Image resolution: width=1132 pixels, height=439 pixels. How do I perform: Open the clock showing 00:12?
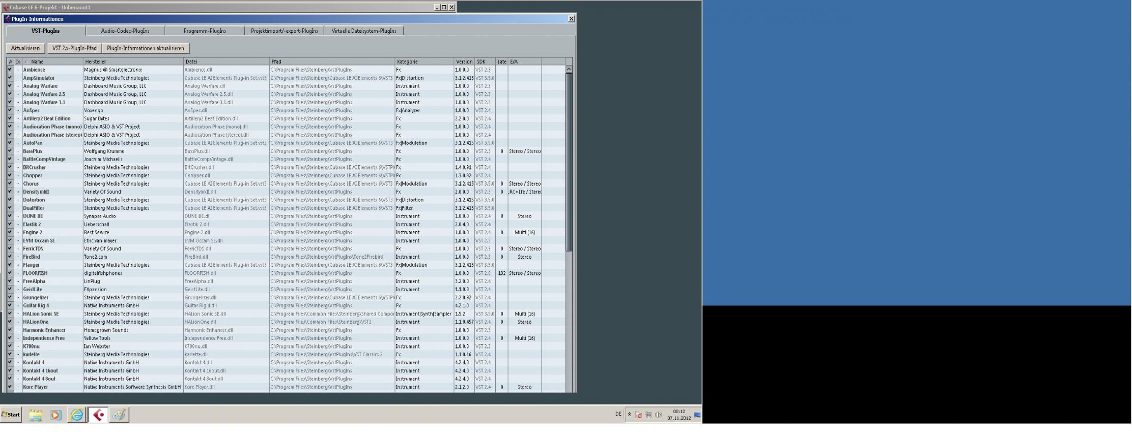[x=679, y=415]
